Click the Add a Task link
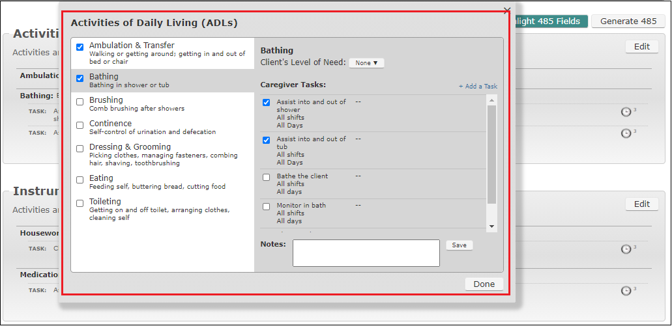 478,86
